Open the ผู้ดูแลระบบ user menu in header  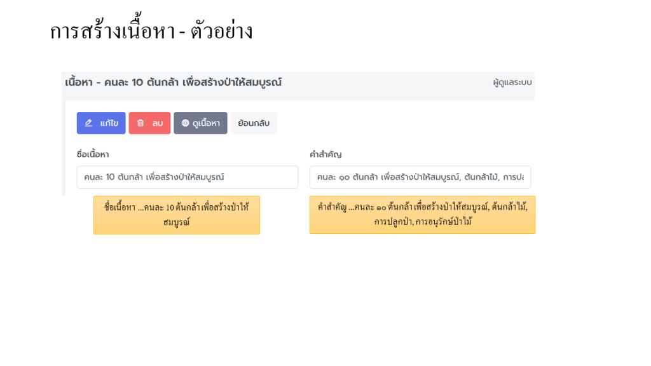tap(512, 83)
